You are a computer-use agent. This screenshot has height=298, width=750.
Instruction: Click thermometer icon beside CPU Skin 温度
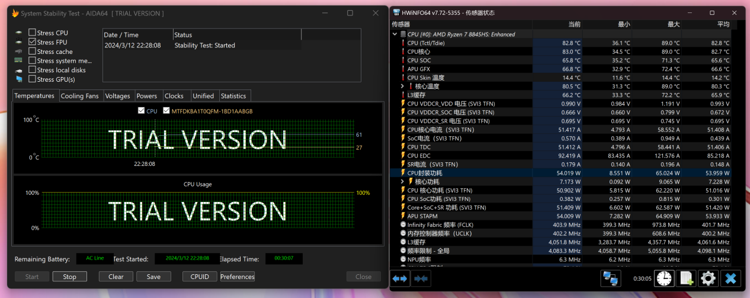403,78
